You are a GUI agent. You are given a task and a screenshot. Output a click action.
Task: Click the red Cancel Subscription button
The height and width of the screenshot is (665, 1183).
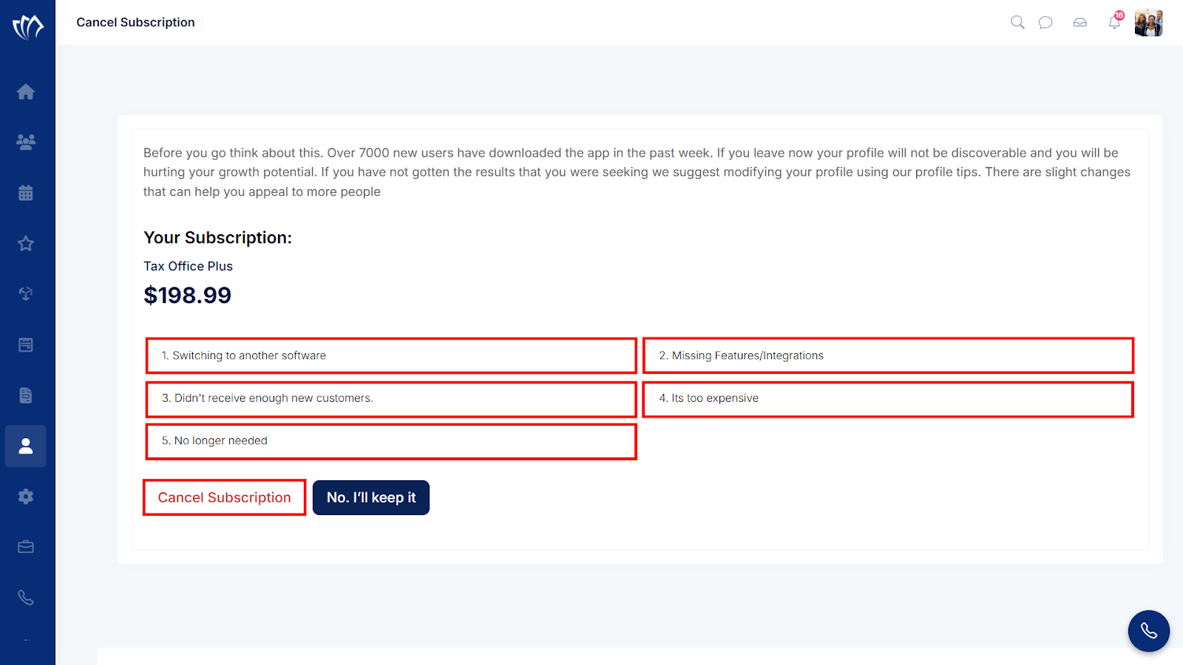[x=225, y=497]
